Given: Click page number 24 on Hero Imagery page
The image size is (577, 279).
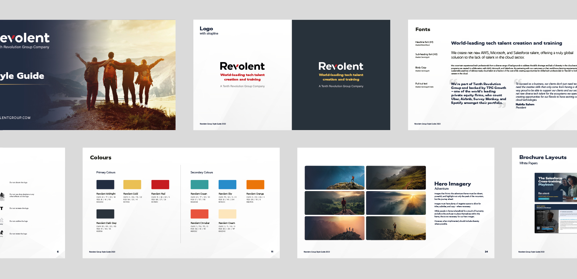Looking at the screenshot, I should 486,251.
